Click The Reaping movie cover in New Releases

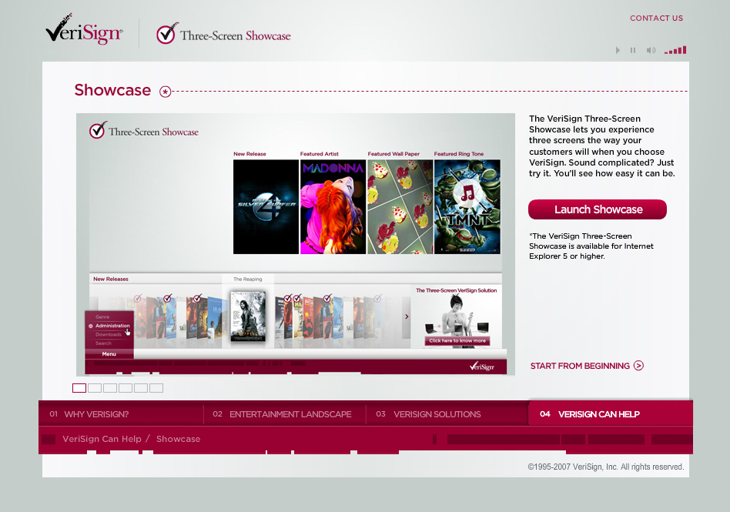point(248,316)
